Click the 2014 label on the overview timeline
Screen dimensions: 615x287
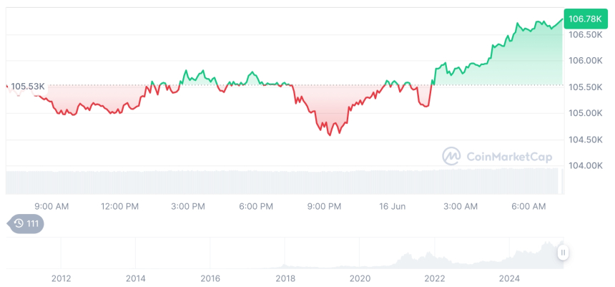click(136, 278)
